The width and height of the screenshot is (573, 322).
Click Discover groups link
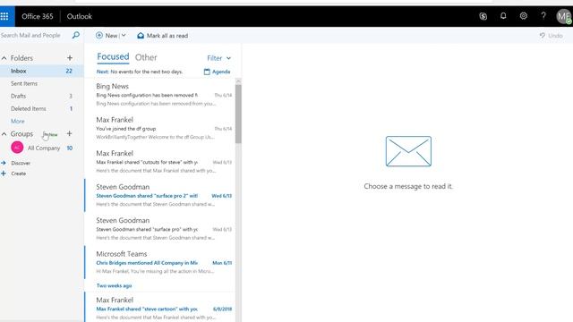21,163
